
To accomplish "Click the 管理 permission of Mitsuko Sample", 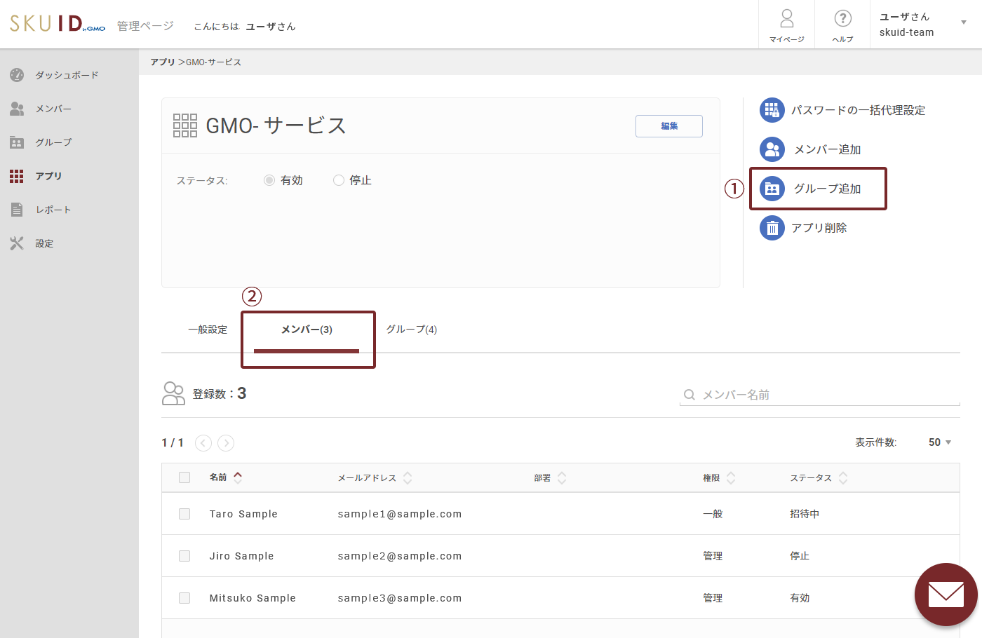I will click(x=713, y=598).
